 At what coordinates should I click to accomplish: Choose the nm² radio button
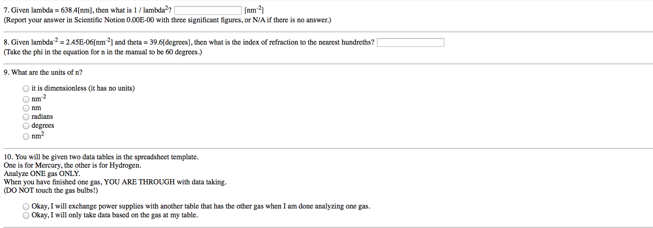pyautogui.click(x=26, y=136)
